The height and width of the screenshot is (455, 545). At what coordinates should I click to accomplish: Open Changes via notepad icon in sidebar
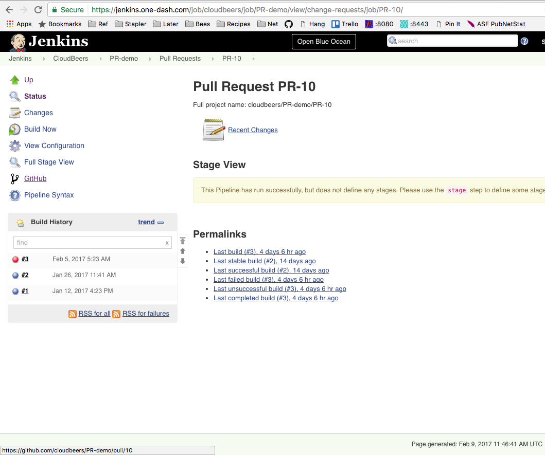coord(15,113)
